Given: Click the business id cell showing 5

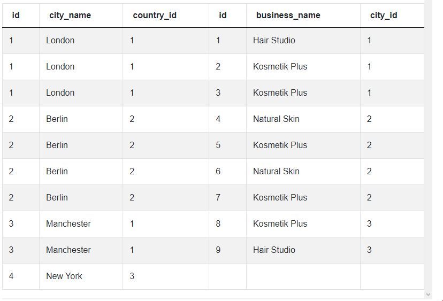Looking at the screenshot, I should click(x=218, y=145).
